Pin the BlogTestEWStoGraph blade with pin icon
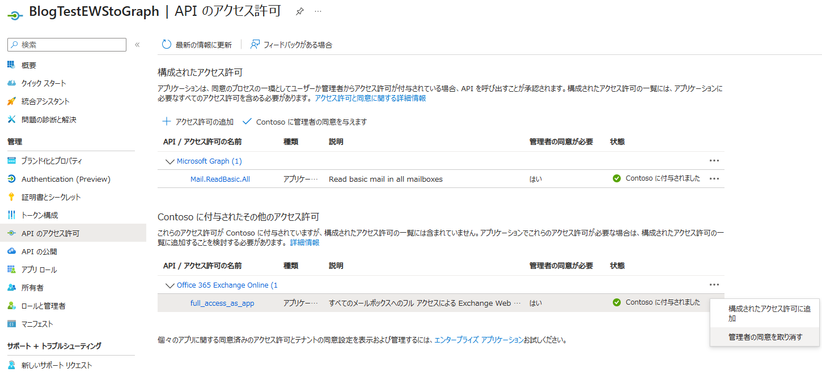The image size is (822, 372). pyautogui.click(x=300, y=12)
